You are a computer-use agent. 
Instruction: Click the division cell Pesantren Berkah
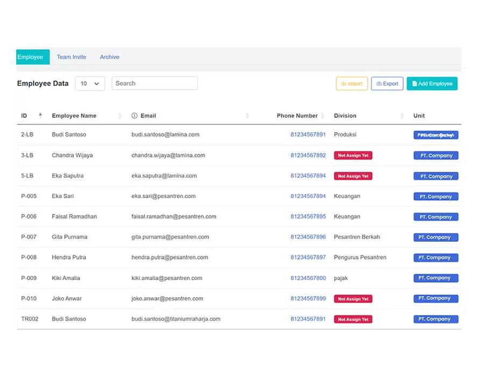point(357,237)
